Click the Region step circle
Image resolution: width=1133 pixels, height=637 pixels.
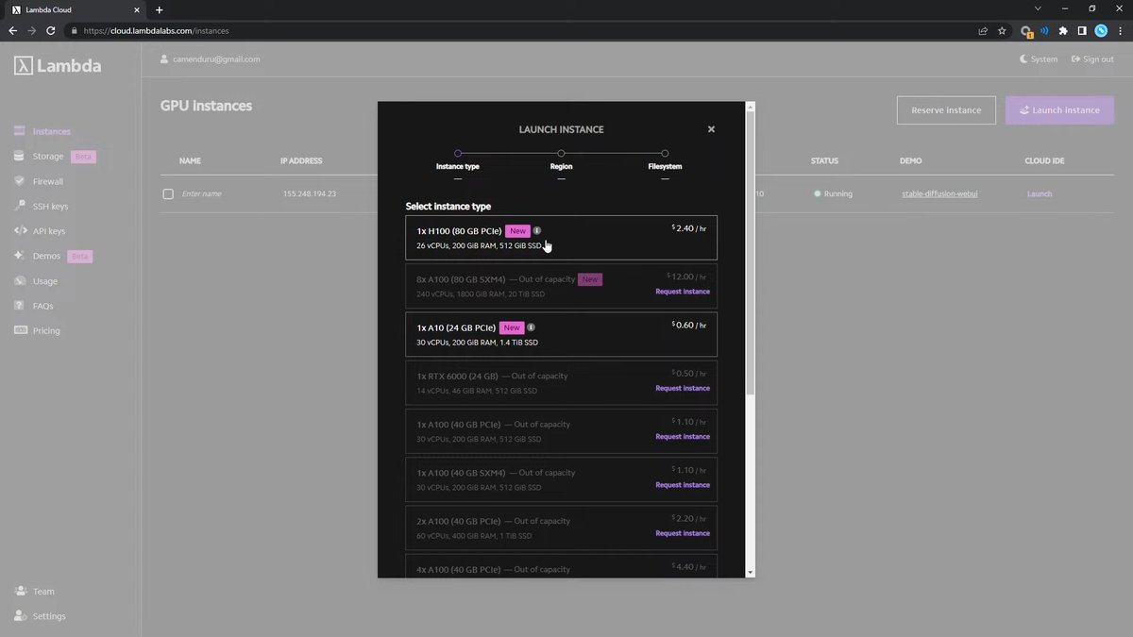(561, 153)
